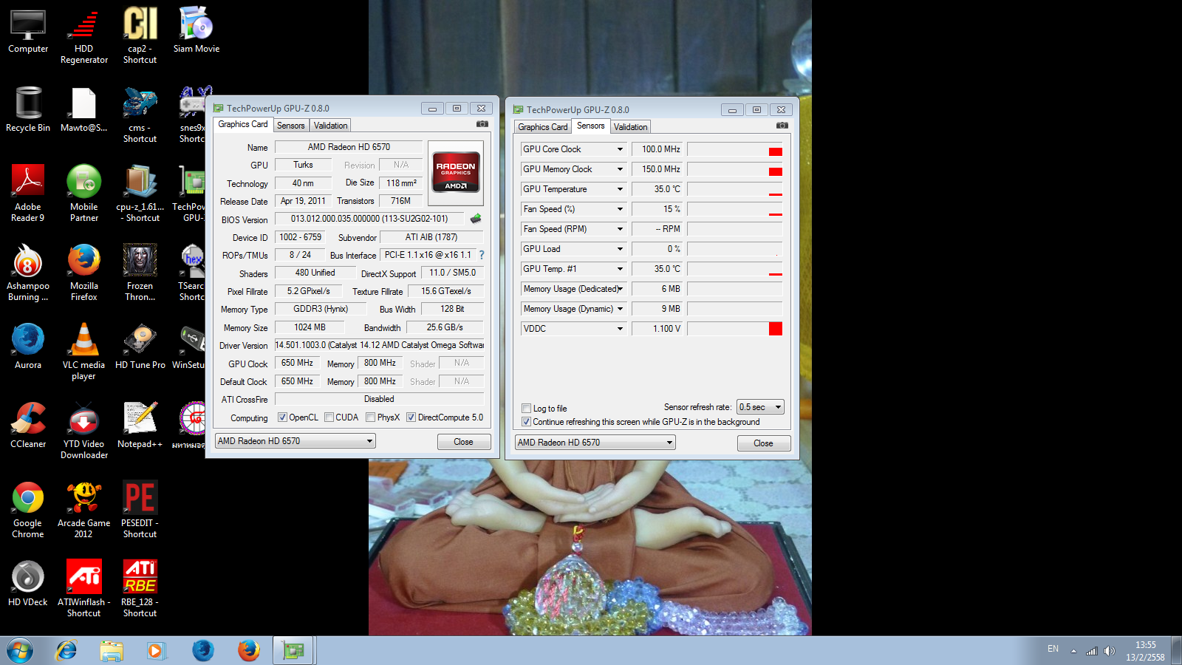Open YTD Video Downloader icon
This screenshot has width=1182, height=665.
pyautogui.click(x=84, y=431)
